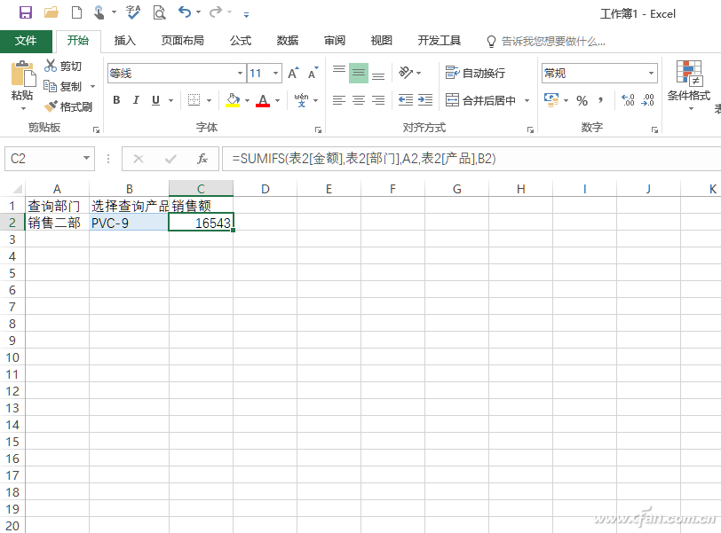Viewport: 721px width, 533px height.
Task: Increase cell indent
Action: point(425,100)
